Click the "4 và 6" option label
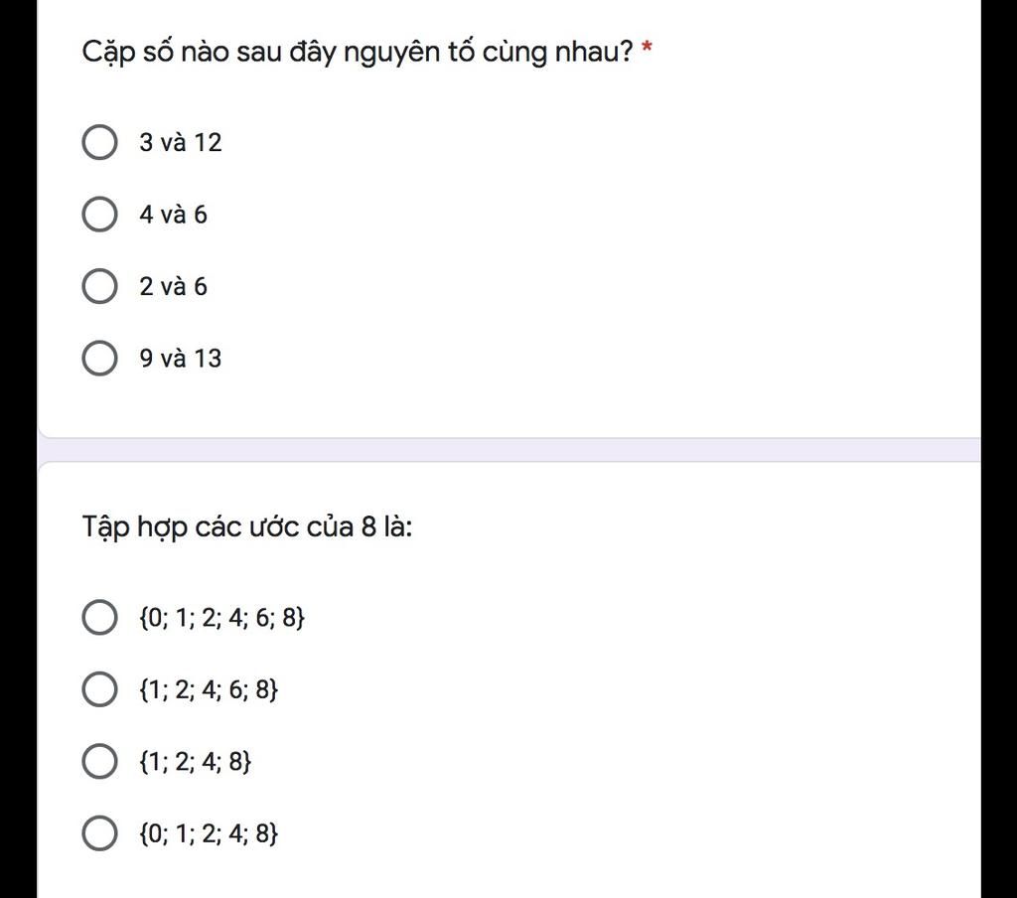 173,216
